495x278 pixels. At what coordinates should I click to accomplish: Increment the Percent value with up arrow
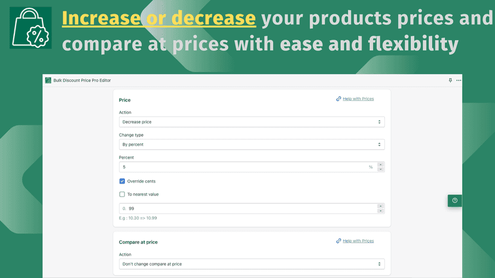(380, 165)
